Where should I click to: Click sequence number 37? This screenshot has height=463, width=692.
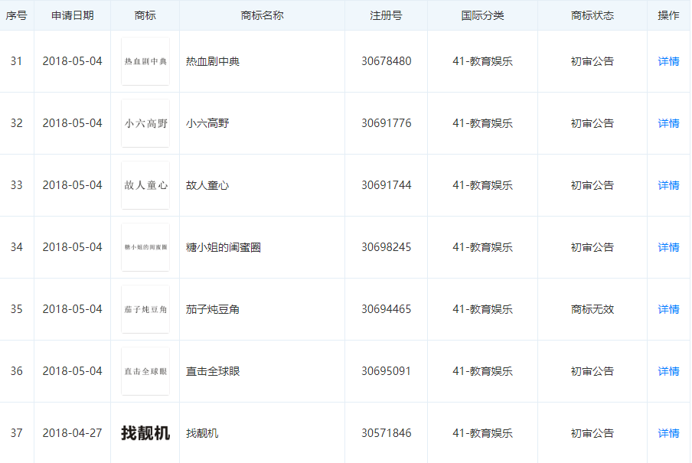pos(16,433)
